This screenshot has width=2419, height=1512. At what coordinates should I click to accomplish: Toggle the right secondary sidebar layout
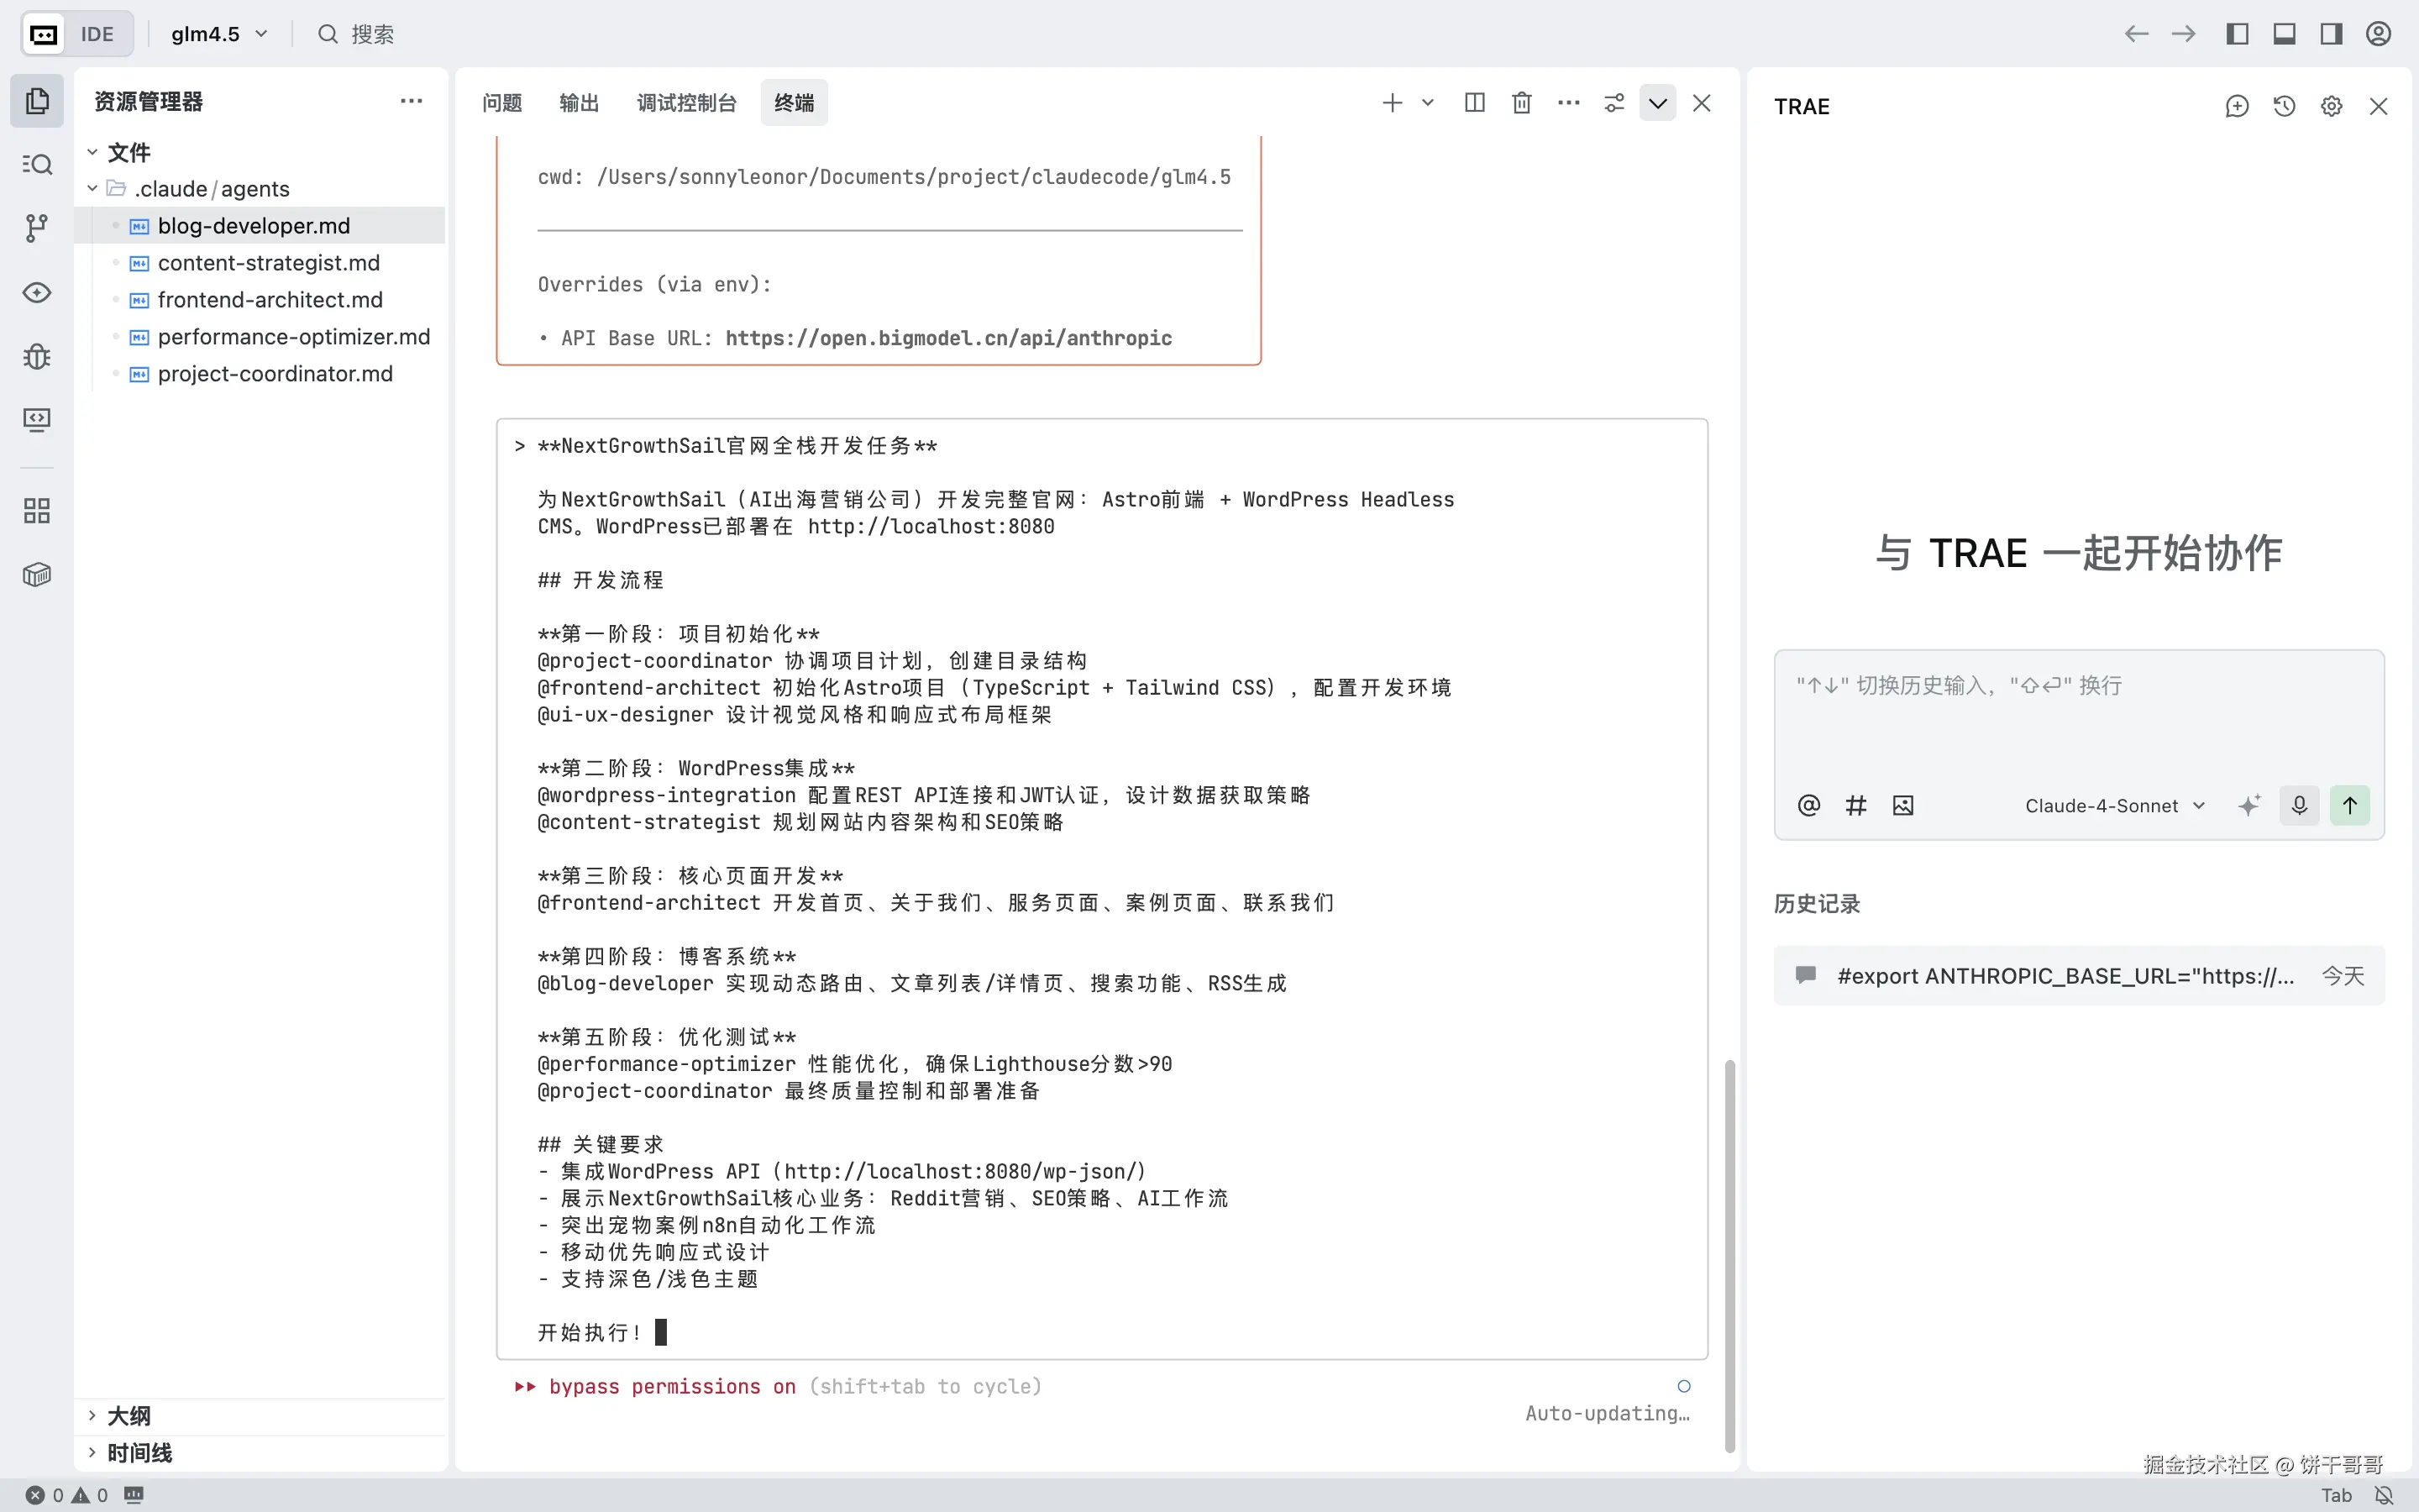click(x=2331, y=34)
